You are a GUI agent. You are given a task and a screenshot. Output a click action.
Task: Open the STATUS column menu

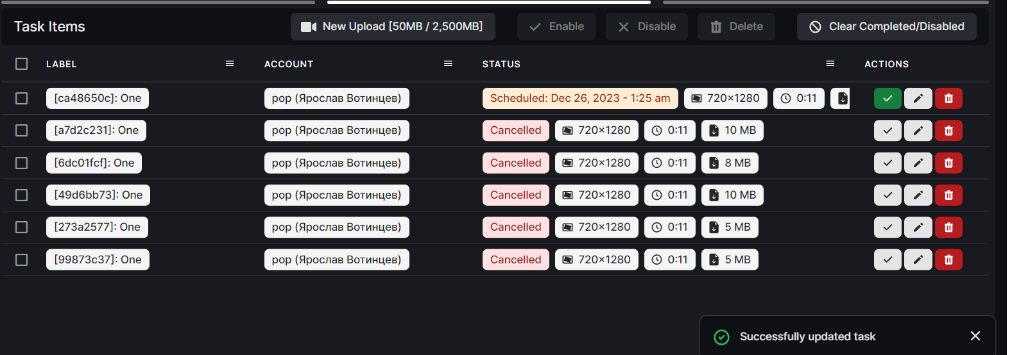(830, 63)
